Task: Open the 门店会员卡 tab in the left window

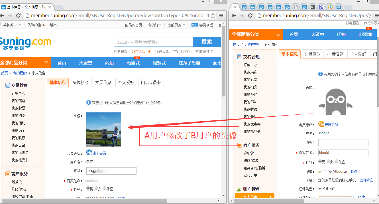Action: pyautogui.click(x=151, y=82)
